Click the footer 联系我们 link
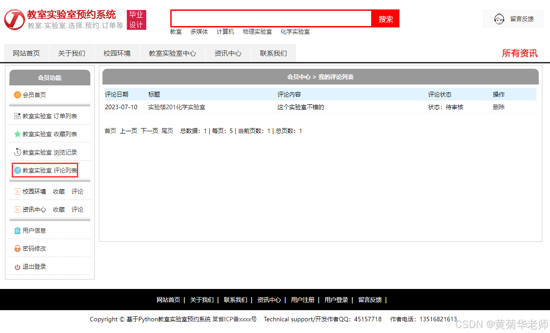Image resolution: width=550 pixels, height=333 pixels. tap(235, 300)
